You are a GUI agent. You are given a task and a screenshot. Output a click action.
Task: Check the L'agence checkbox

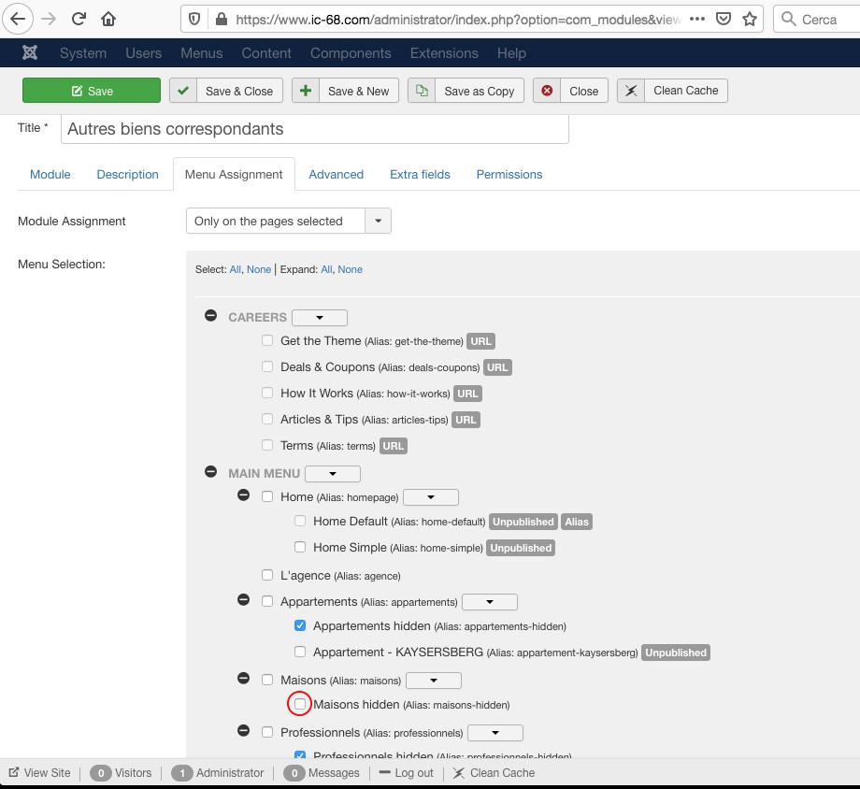click(267, 575)
